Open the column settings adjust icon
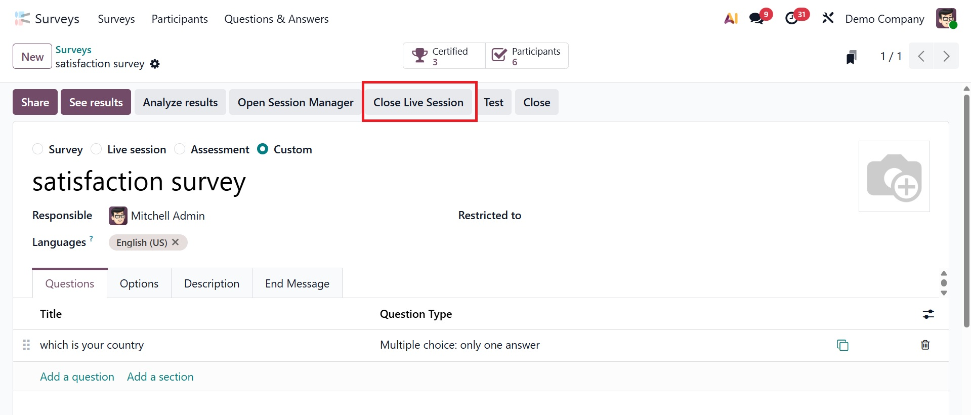 [928, 314]
